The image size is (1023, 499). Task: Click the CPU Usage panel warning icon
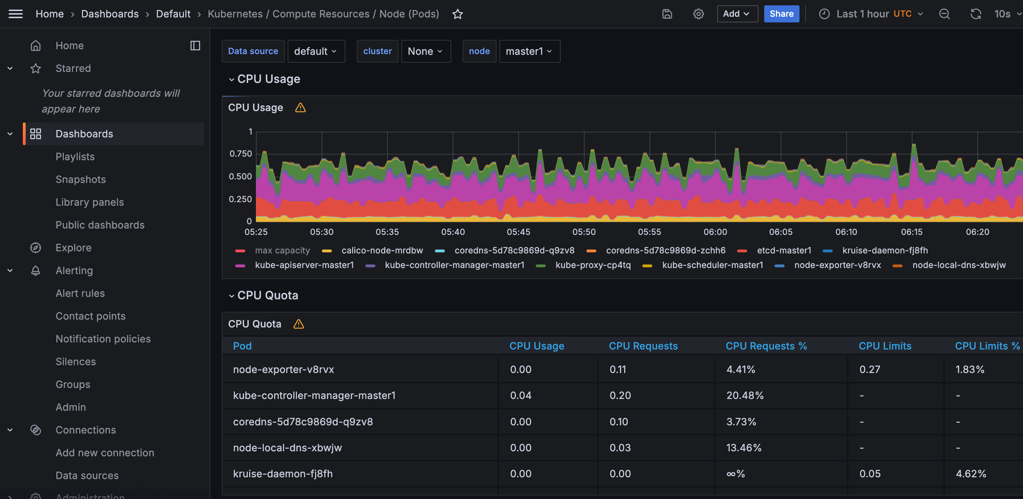[300, 107]
